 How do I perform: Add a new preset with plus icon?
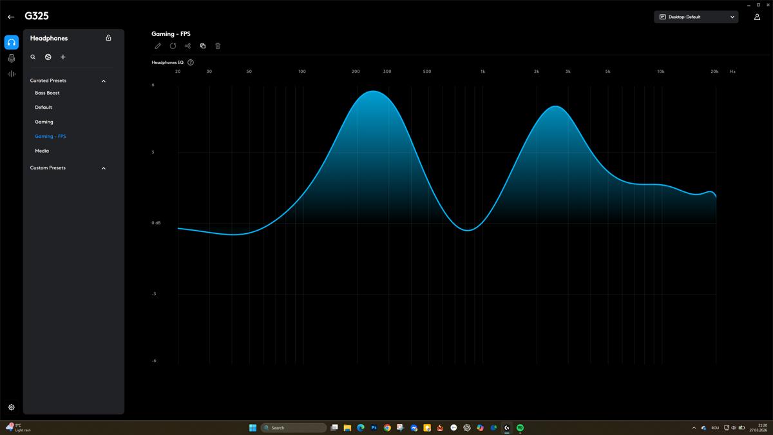[x=63, y=57]
